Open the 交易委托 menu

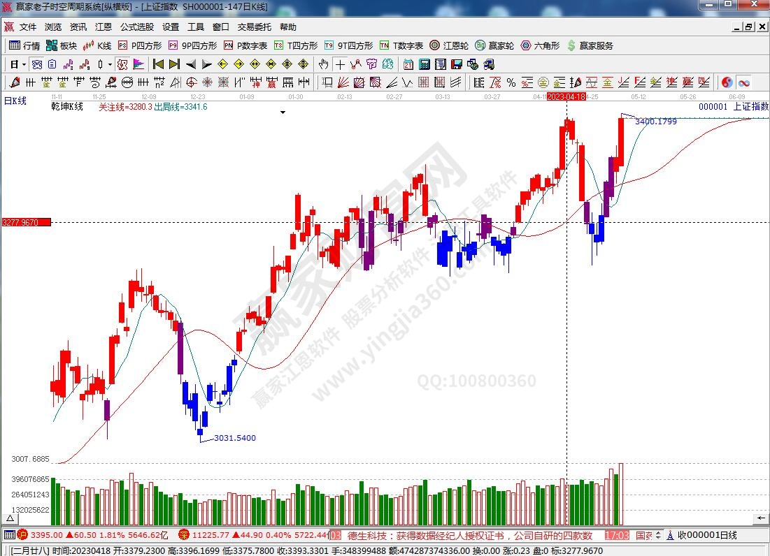coord(255,27)
